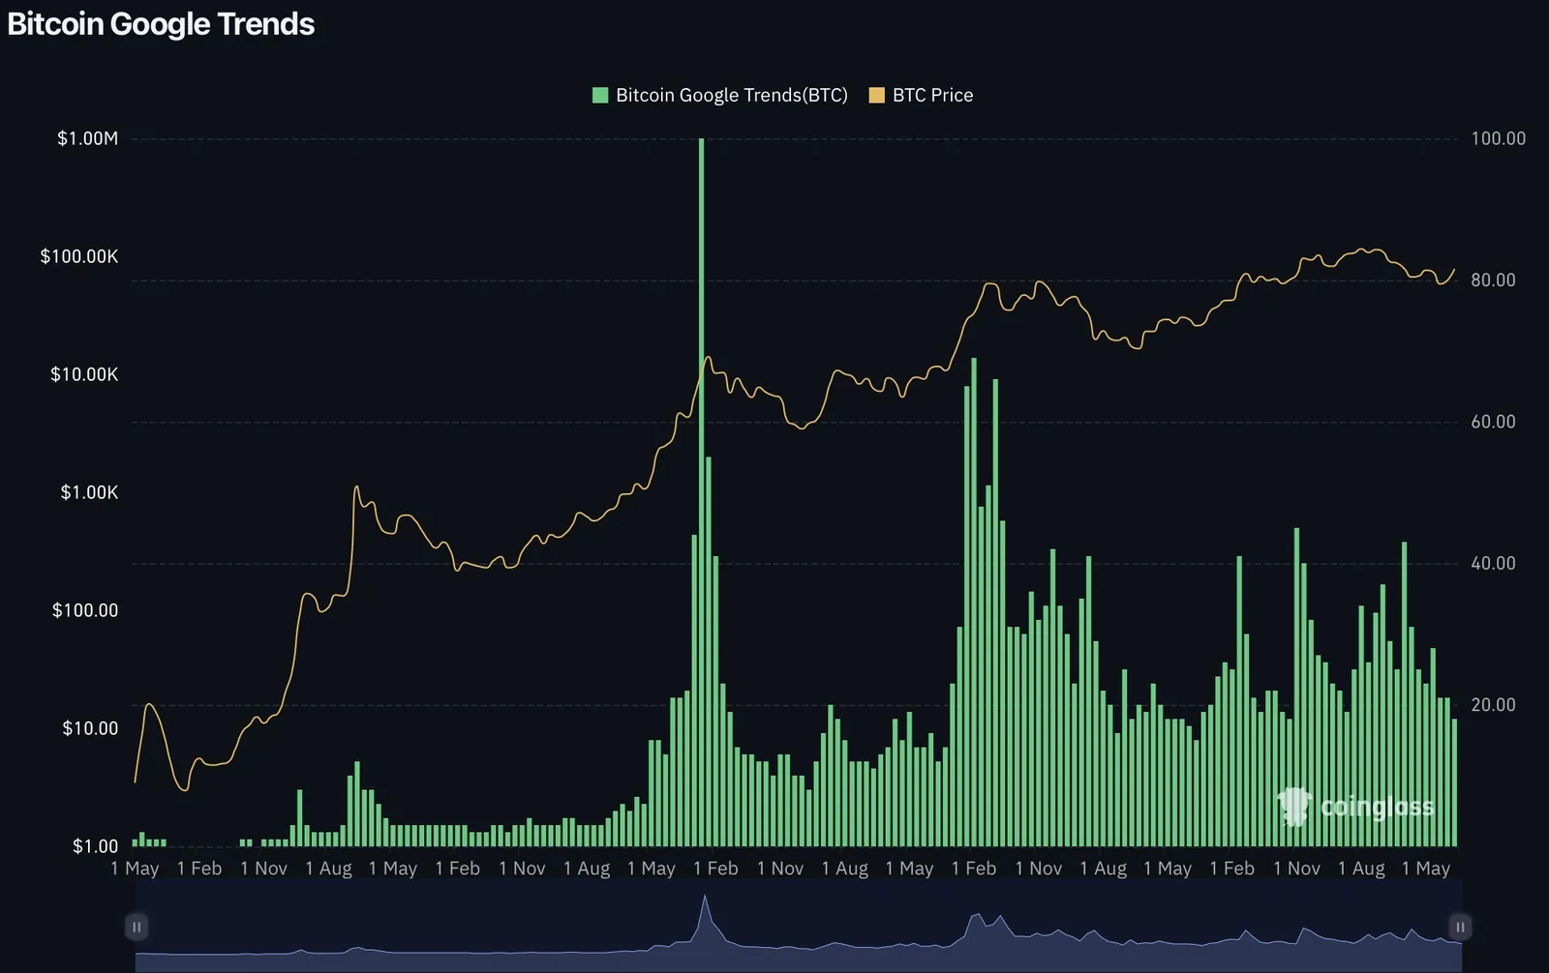Click the 100.00 right axis label
Image resolution: width=1549 pixels, height=973 pixels.
click(x=1498, y=138)
